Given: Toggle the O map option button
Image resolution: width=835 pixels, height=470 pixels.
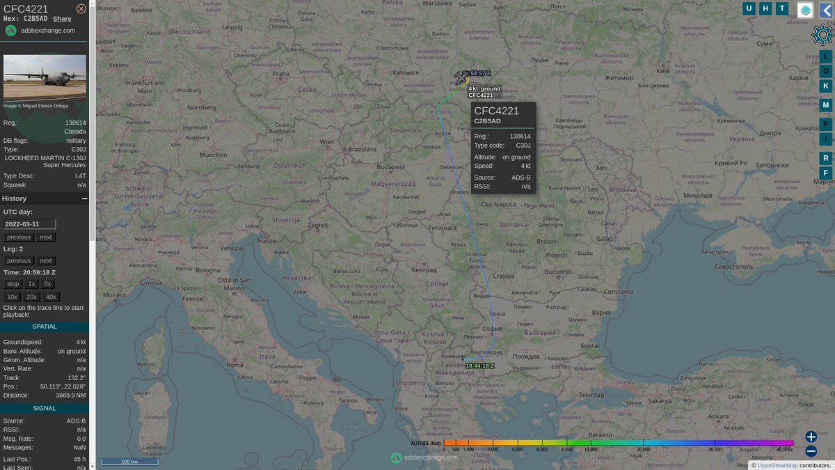Looking at the screenshot, I should coord(826,71).
